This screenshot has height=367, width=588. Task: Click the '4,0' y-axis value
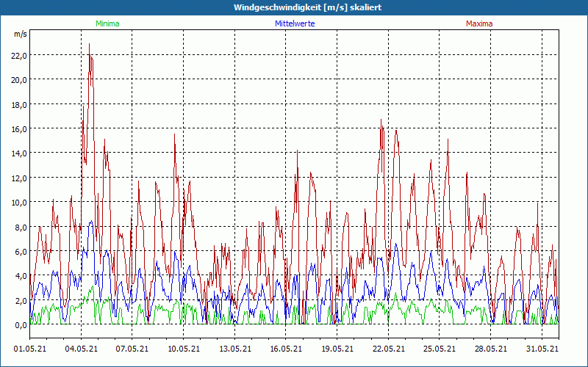[21, 276]
